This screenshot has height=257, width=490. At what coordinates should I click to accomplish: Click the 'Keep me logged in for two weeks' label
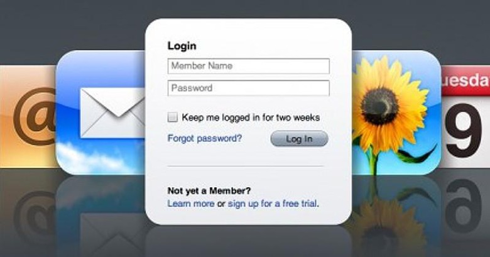(251, 118)
